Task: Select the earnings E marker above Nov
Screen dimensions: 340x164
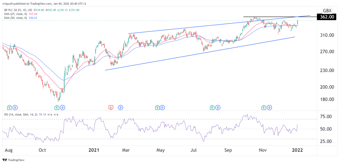Action: (264, 107)
